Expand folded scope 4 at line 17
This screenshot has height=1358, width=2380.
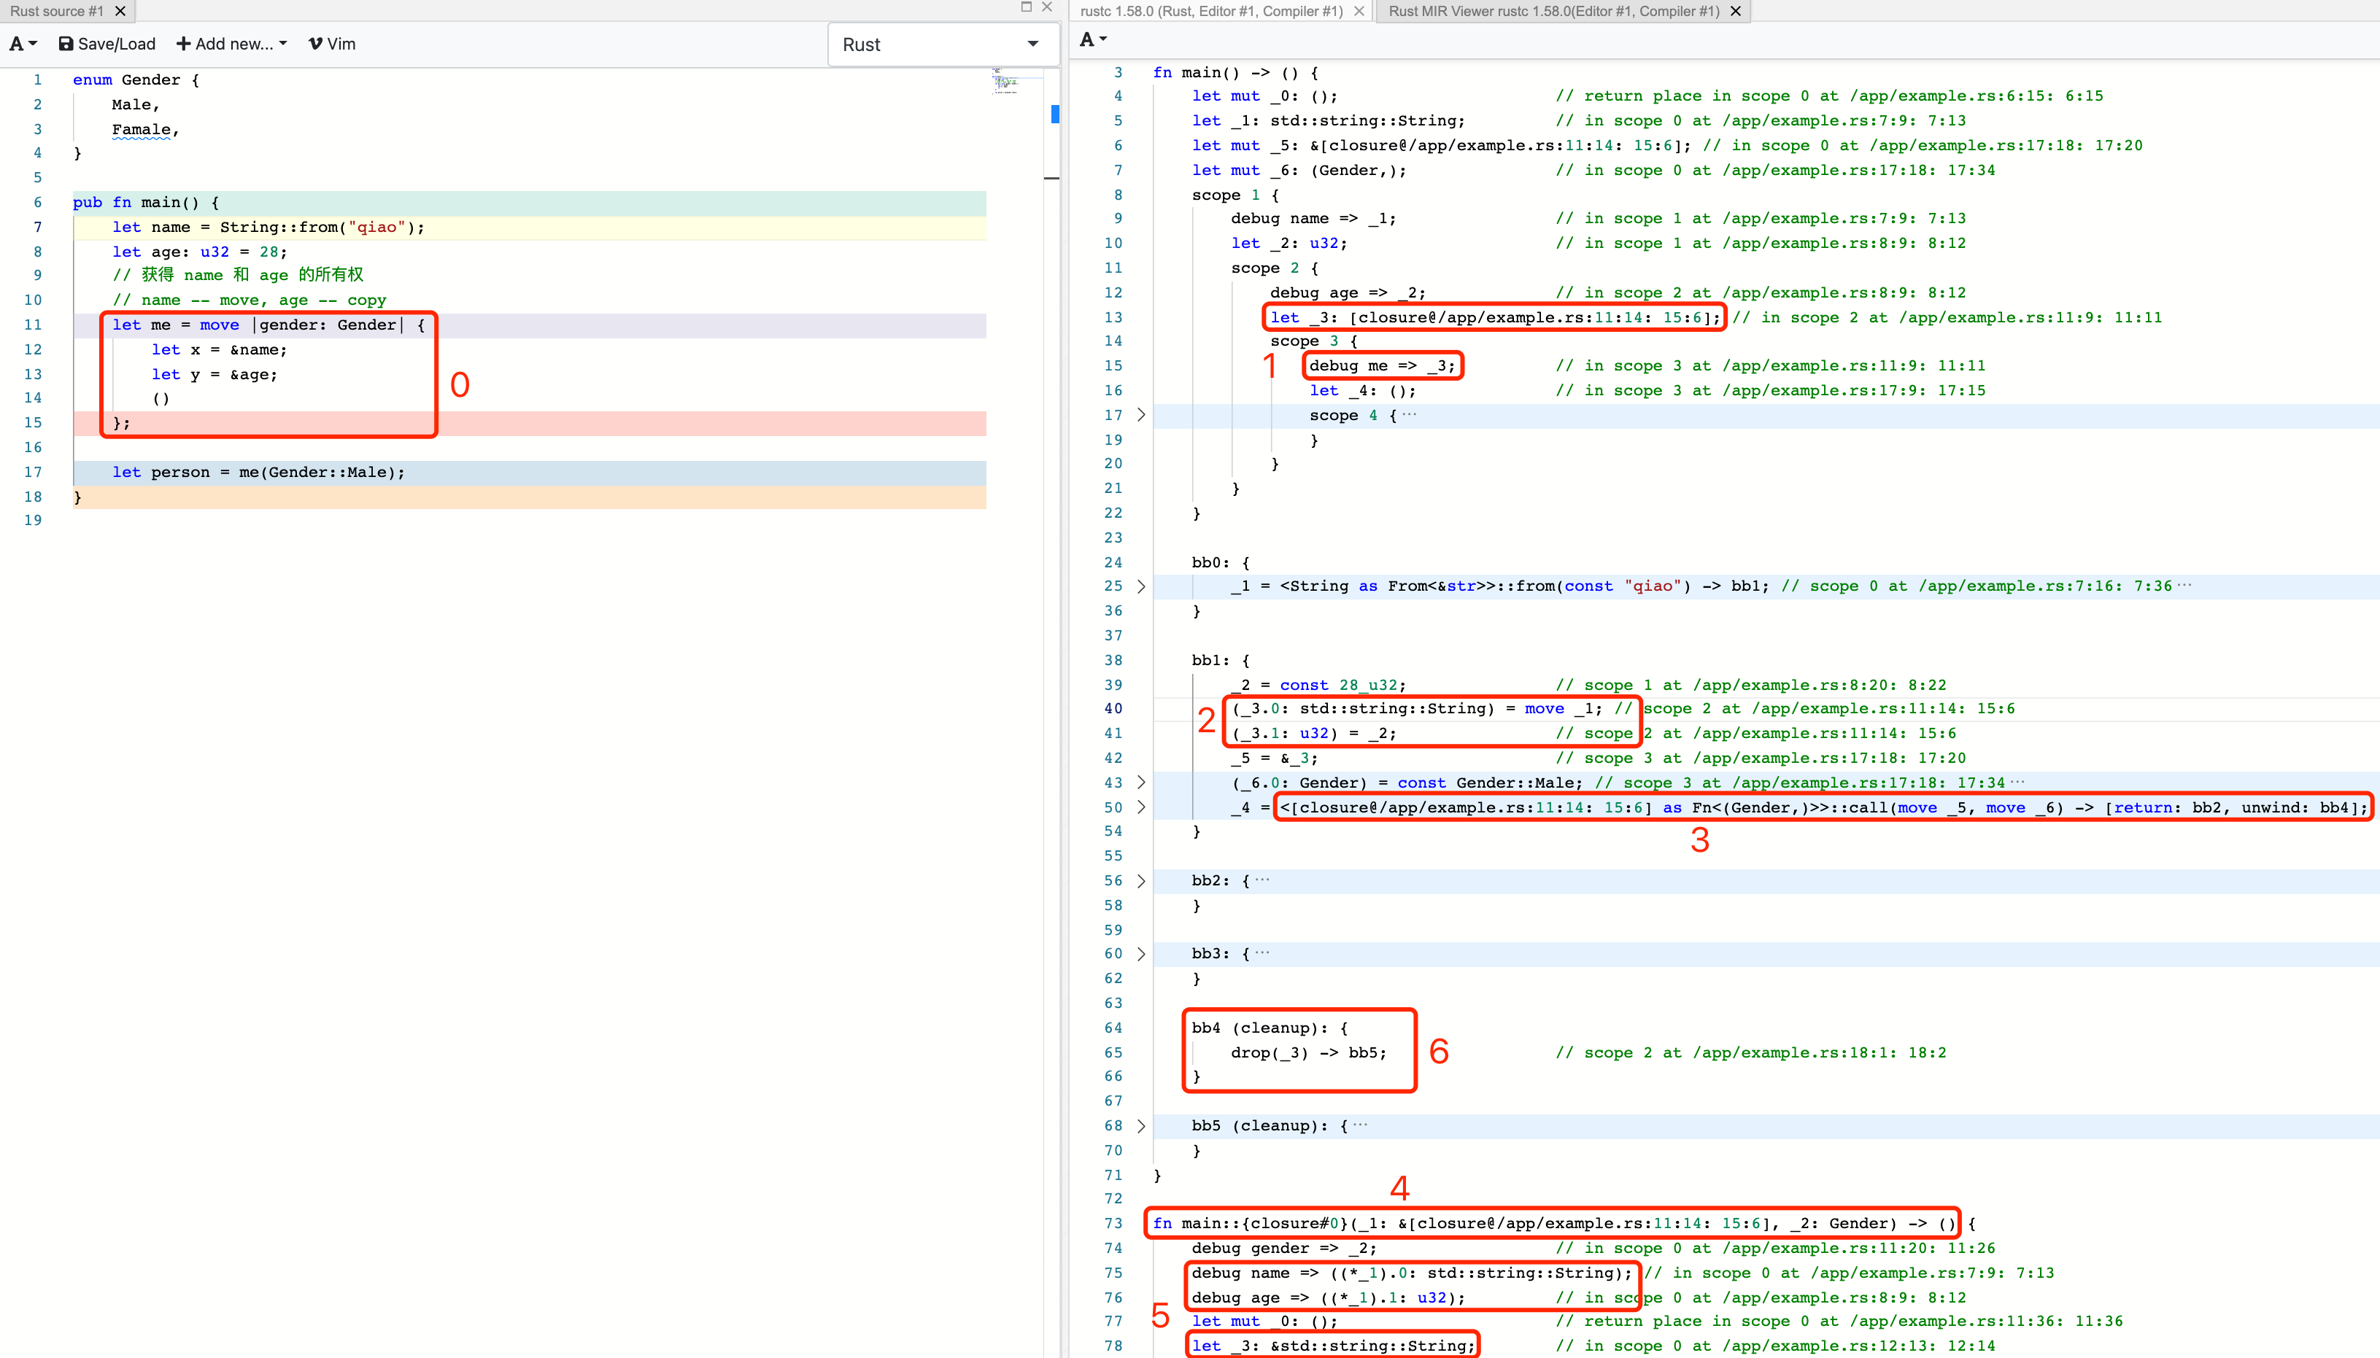point(1141,415)
